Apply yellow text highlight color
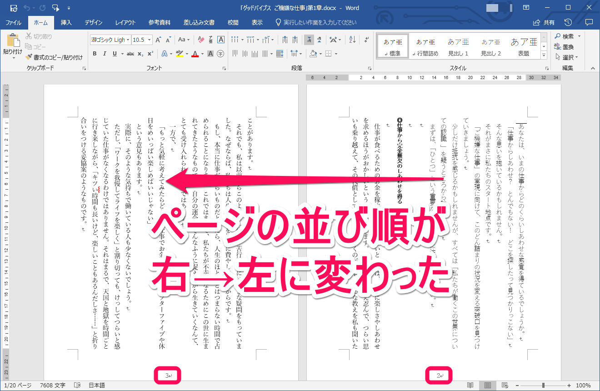 click(x=179, y=54)
